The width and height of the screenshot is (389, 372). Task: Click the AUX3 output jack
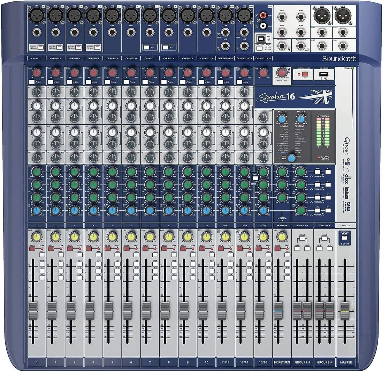tap(282, 32)
